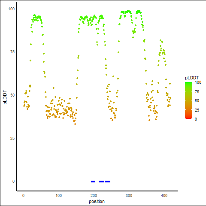Click the legend label 25

197,110
